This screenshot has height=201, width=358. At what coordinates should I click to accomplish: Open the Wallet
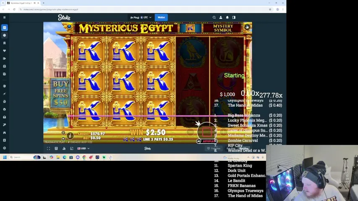click(161, 17)
